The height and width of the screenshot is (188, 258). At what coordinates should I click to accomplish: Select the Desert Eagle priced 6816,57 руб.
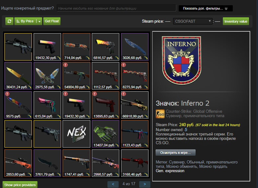(106, 47)
